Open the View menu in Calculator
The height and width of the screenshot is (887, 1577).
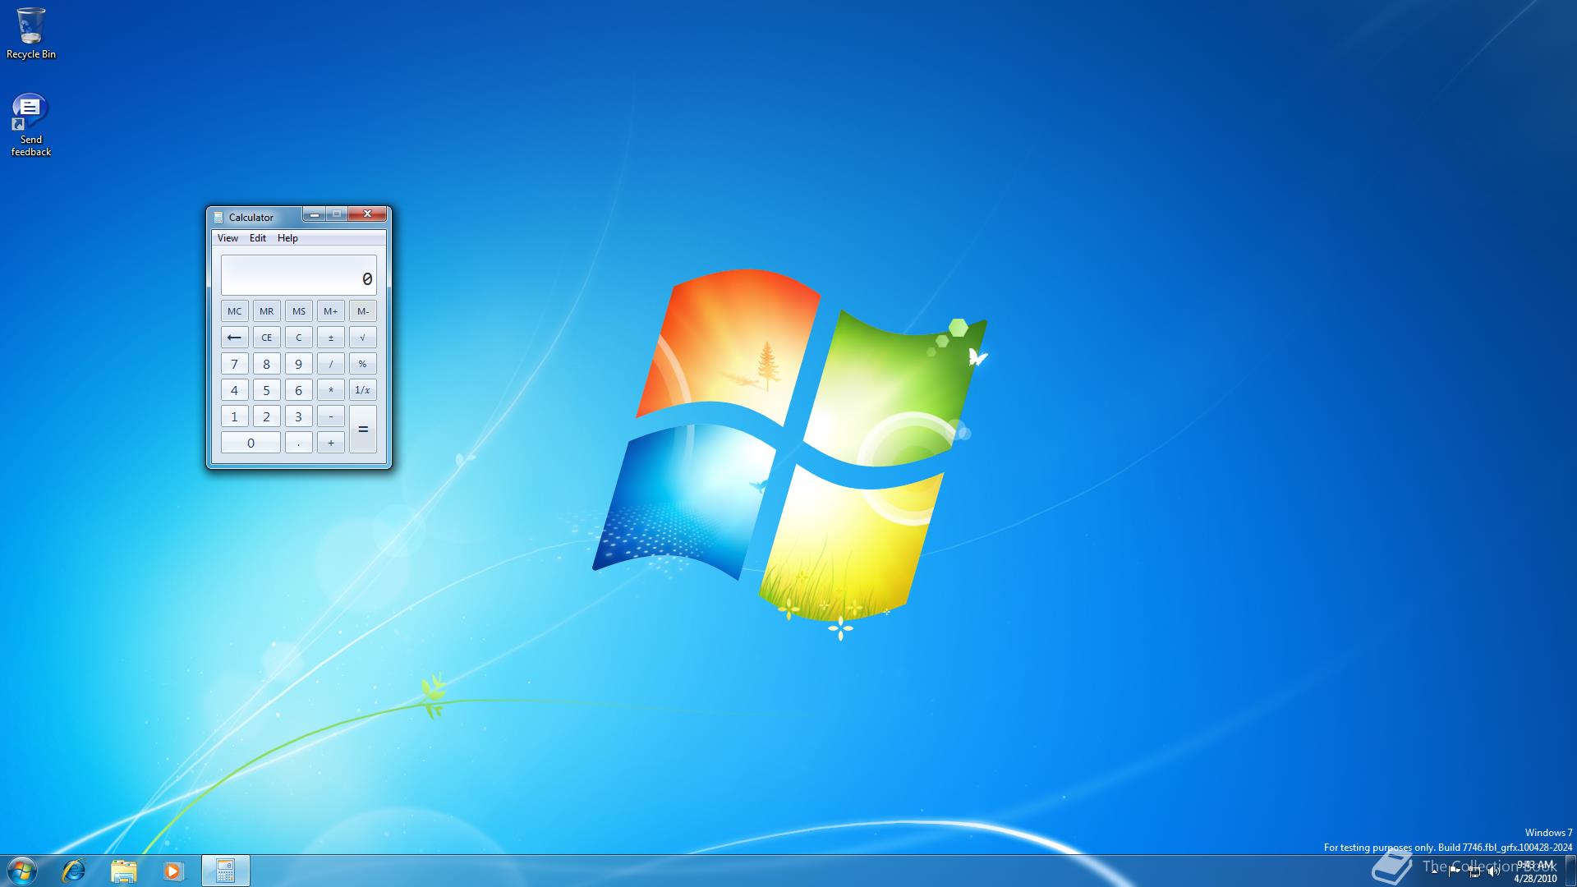tap(228, 238)
